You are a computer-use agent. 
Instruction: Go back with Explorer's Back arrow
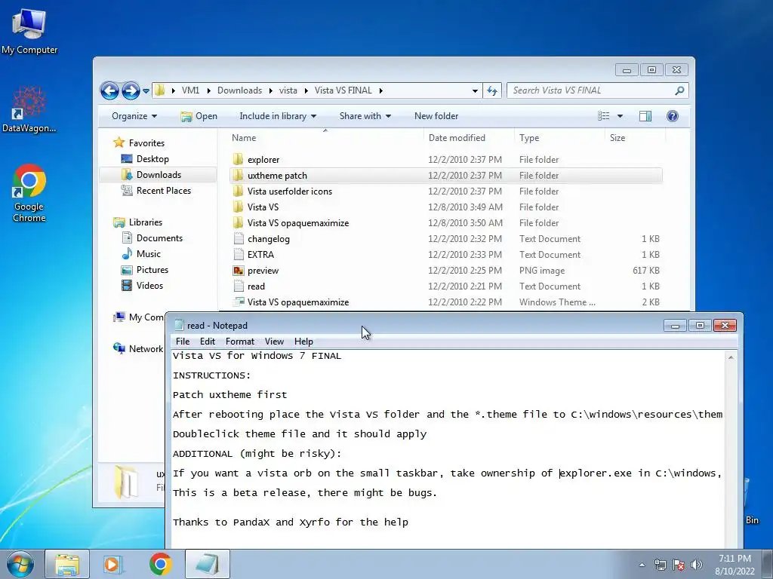[x=109, y=90]
